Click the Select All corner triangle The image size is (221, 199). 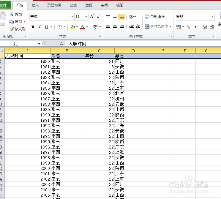(x=2, y=50)
